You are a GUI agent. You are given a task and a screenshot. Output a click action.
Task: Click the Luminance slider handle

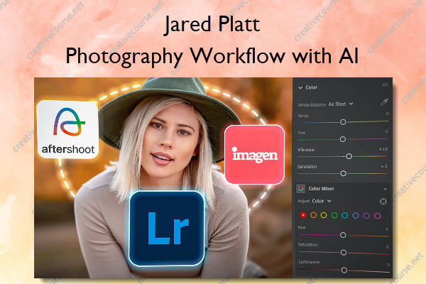click(x=344, y=270)
